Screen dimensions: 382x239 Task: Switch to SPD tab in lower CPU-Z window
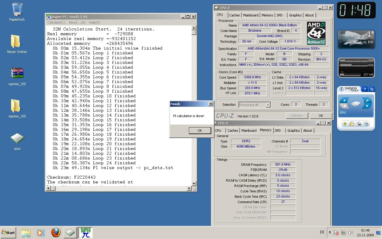pyautogui.click(x=278, y=131)
